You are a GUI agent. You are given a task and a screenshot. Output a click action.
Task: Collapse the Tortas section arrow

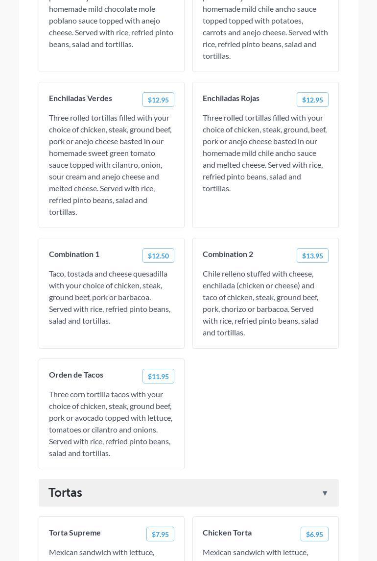[325, 493]
